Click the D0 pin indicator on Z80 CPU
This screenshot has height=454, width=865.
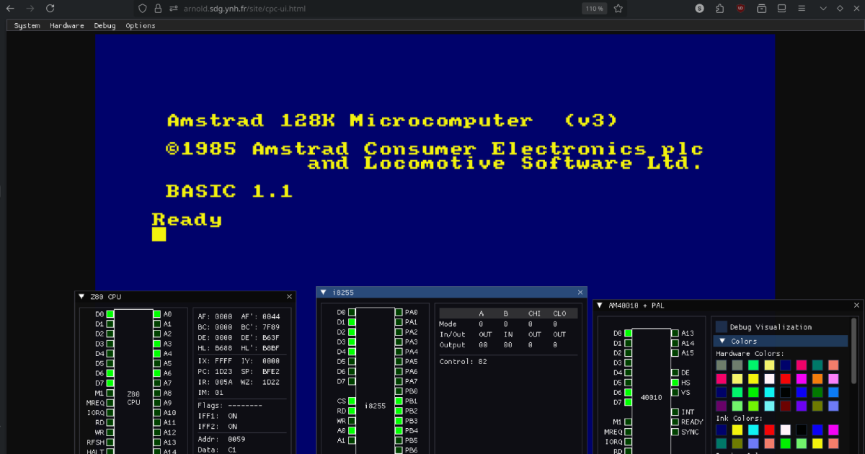pos(110,314)
